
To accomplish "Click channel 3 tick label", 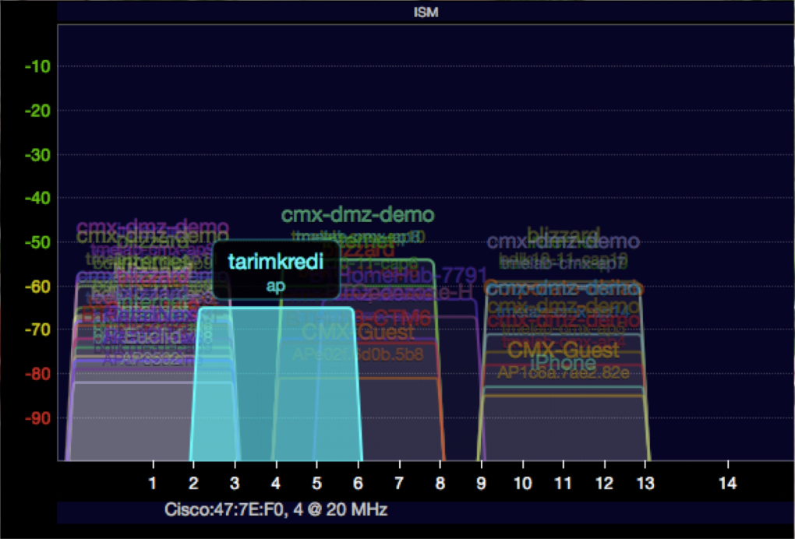I will [235, 483].
